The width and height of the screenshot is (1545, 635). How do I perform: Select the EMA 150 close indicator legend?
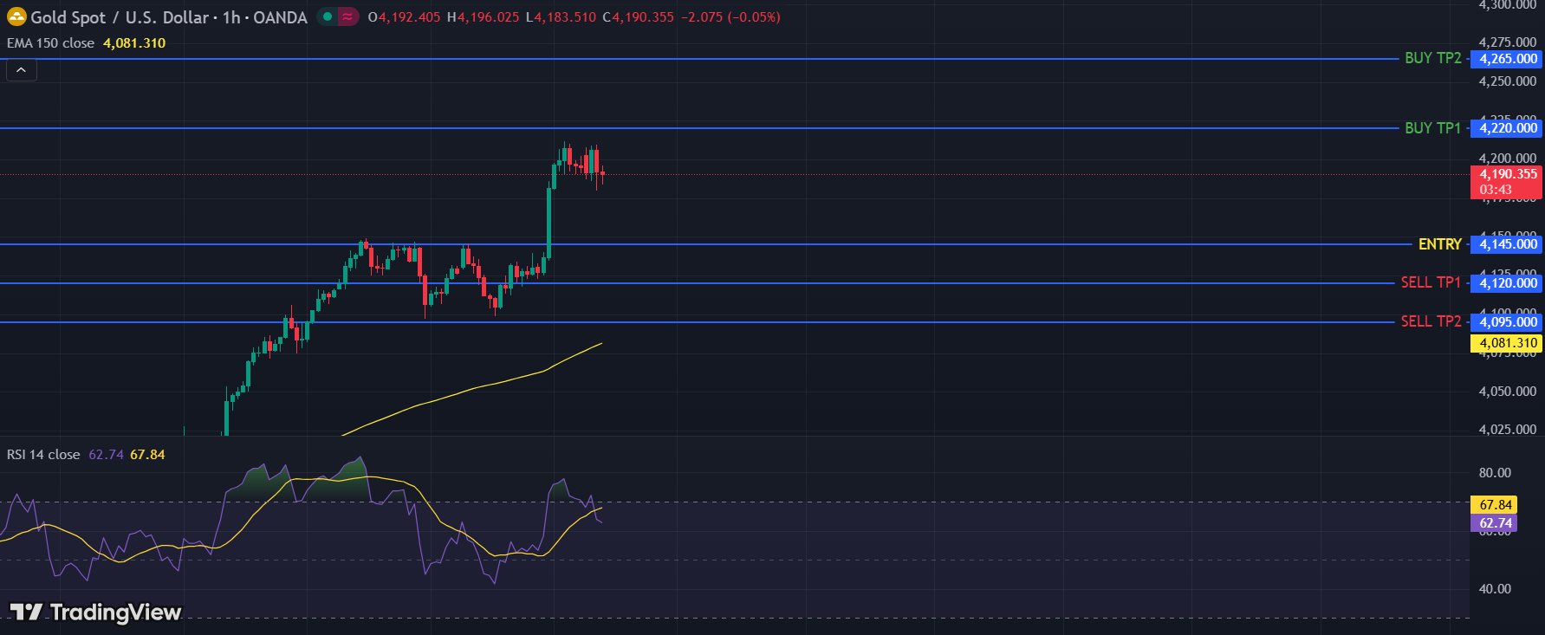[x=51, y=43]
